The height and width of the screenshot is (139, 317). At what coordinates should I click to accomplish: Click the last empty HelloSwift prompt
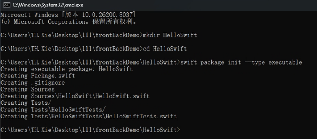pos(90,130)
